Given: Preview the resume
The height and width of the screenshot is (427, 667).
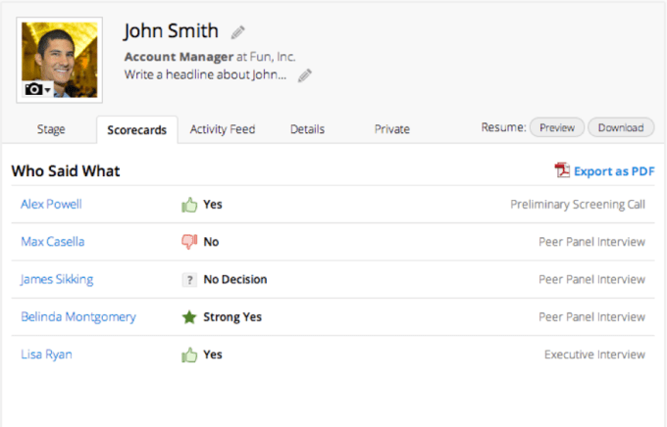Looking at the screenshot, I should 557,127.
